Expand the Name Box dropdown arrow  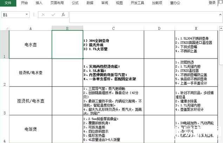27,14
